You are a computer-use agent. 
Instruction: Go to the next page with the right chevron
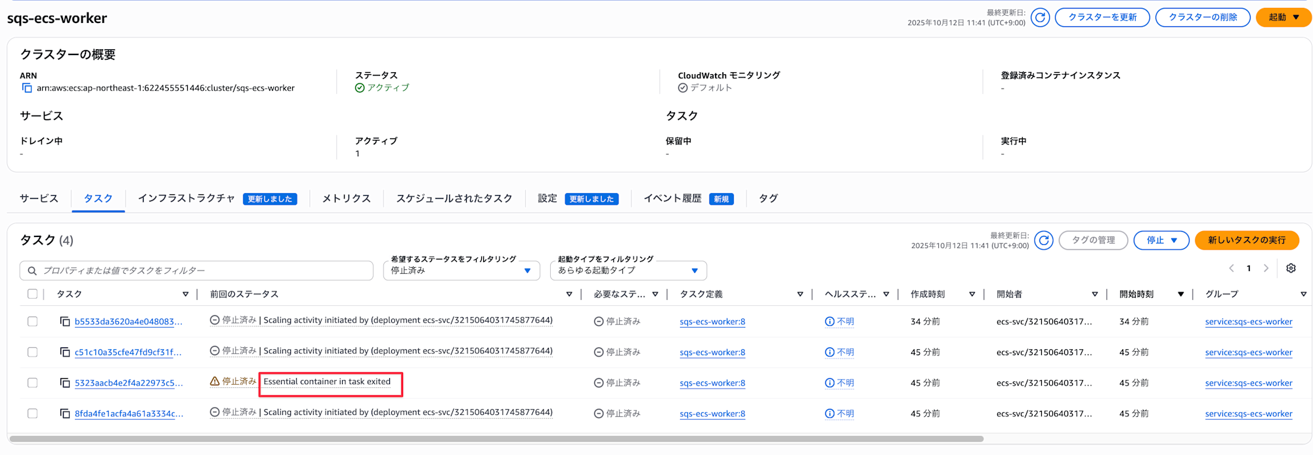(x=1266, y=269)
